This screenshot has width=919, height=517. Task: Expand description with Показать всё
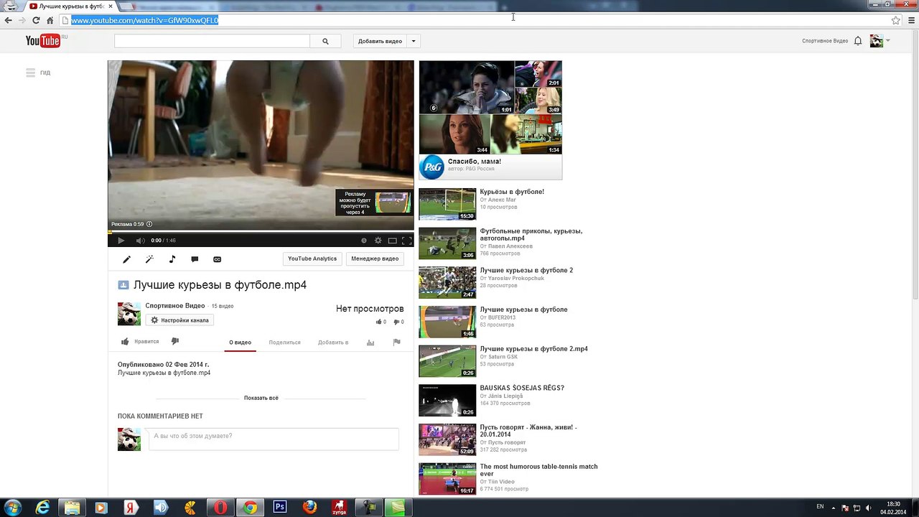point(261,398)
